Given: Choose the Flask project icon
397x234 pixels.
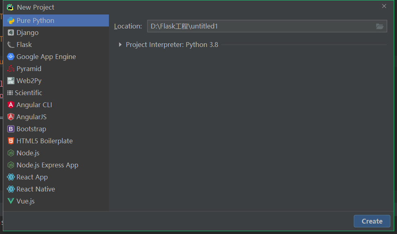Looking at the screenshot, I should click(x=10, y=45).
